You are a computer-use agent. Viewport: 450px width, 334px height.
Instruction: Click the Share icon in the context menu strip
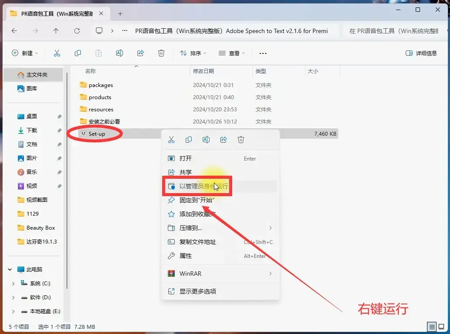[223, 139]
